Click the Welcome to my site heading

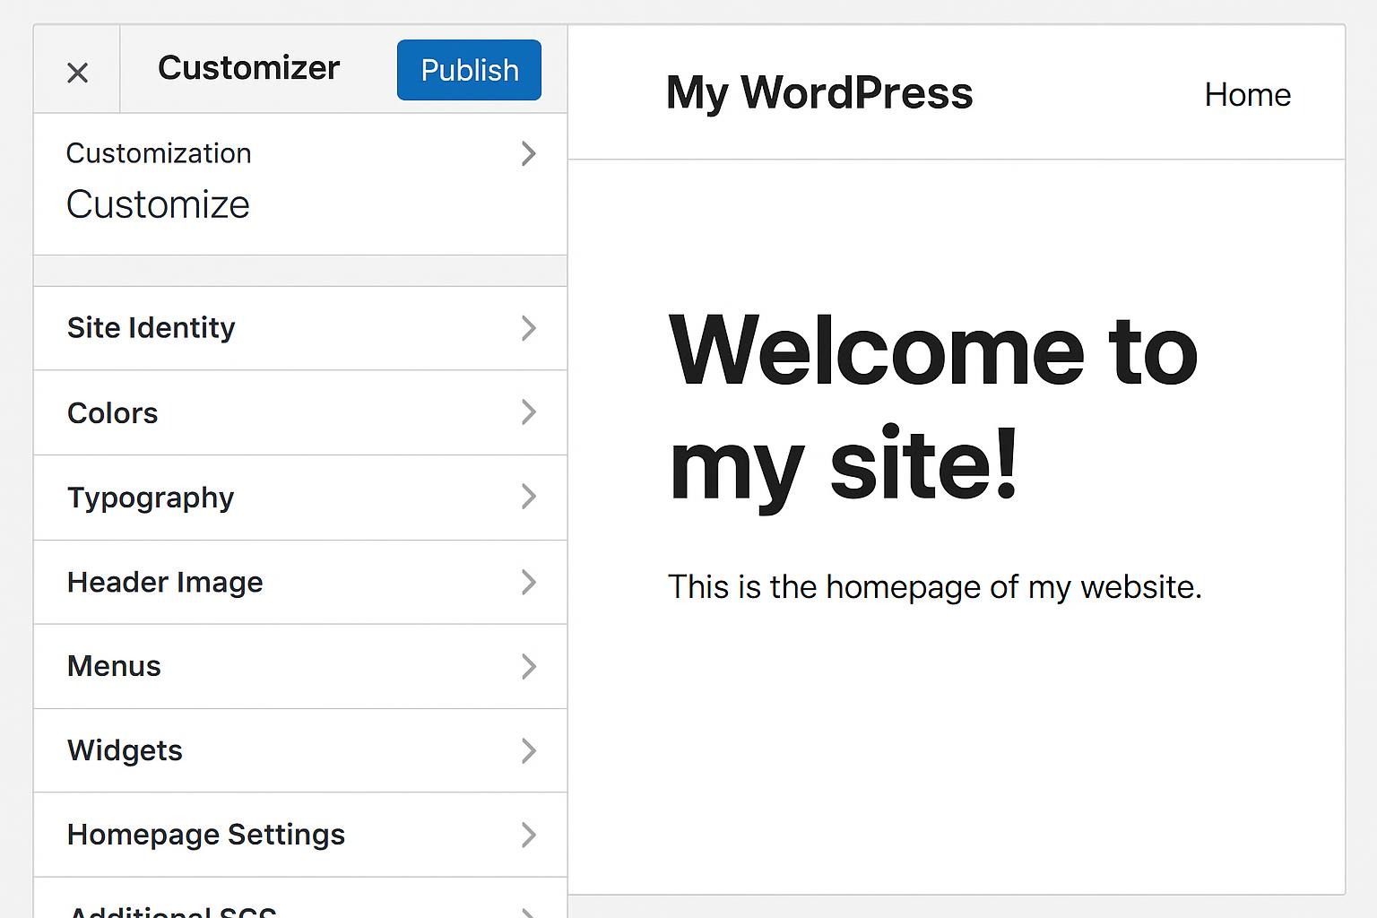click(932, 407)
